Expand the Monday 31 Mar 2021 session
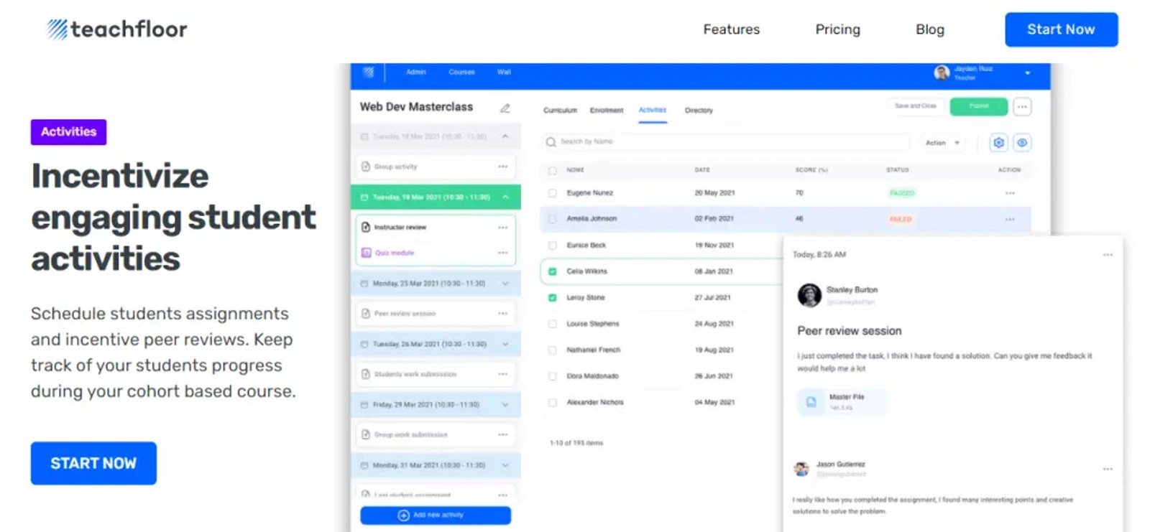 (505, 465)
